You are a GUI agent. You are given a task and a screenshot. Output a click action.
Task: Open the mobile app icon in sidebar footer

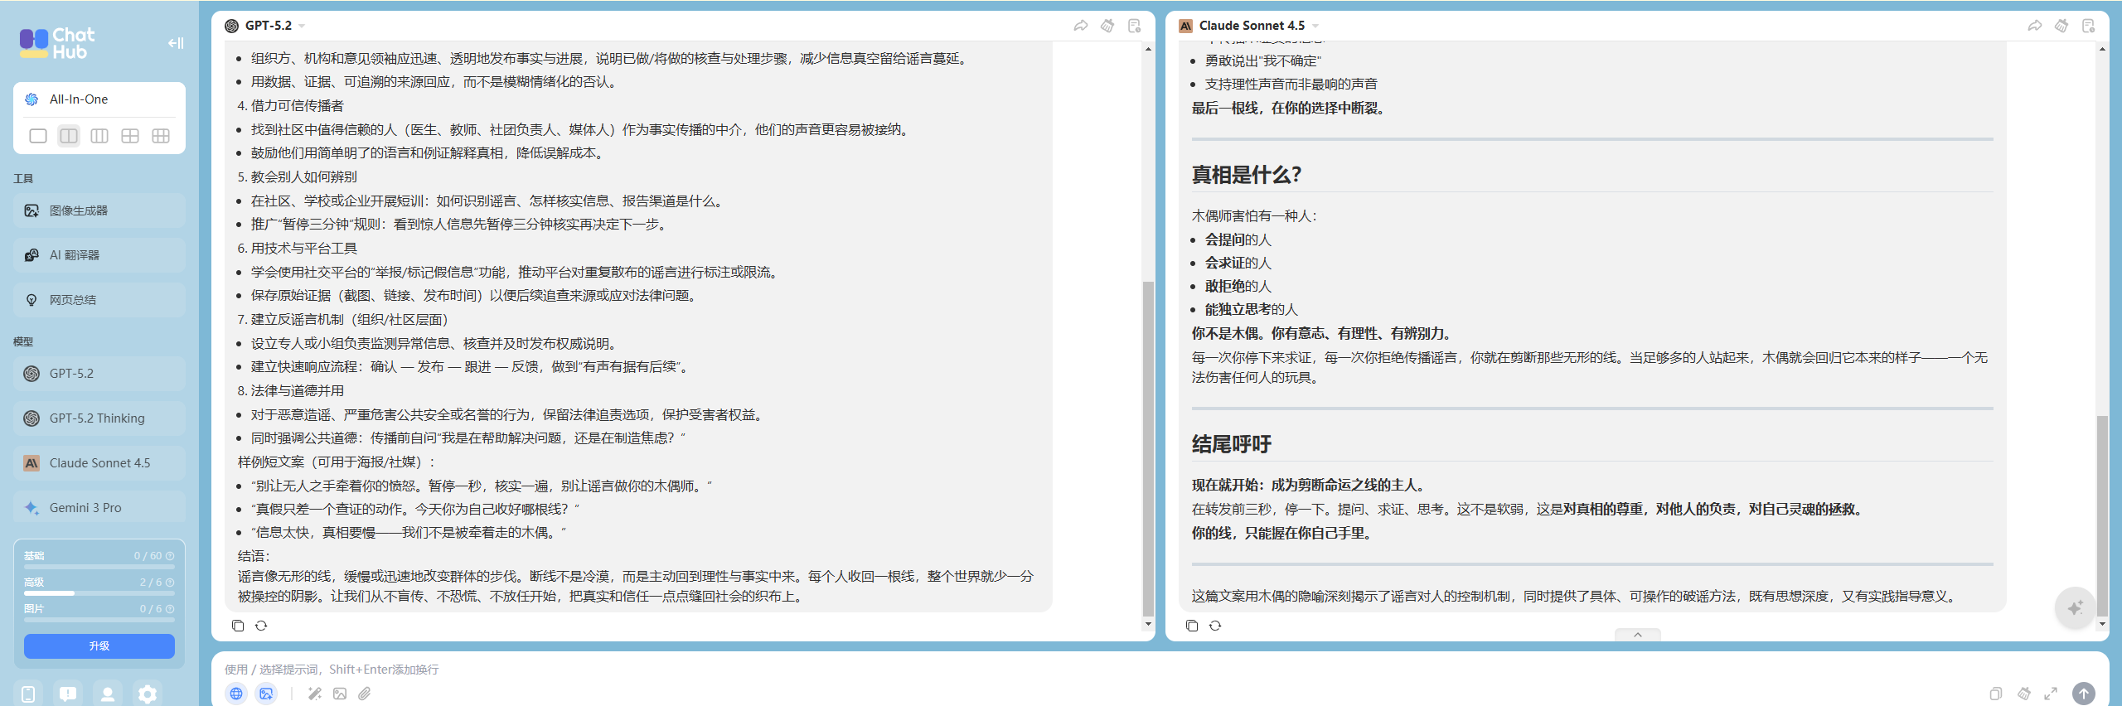[x=28, y=694]
